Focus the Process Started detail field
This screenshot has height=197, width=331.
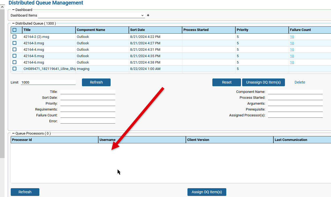click(x=295, y=97)
